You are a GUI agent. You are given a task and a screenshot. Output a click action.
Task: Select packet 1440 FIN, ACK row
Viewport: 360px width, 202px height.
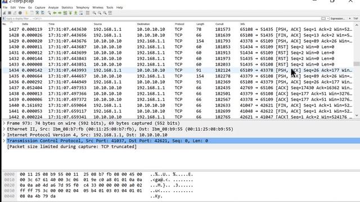178,105
